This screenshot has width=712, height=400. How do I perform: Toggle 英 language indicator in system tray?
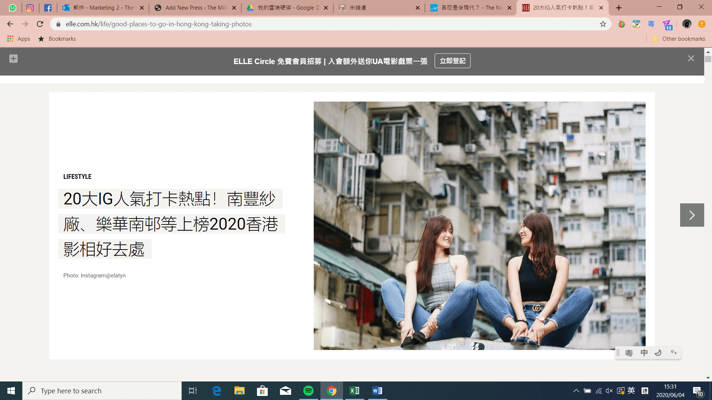(631, 391)
